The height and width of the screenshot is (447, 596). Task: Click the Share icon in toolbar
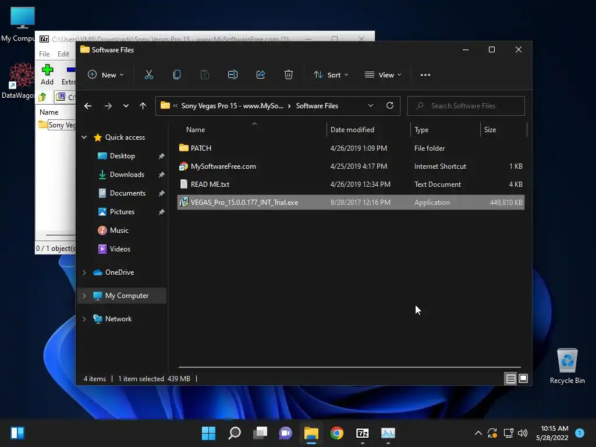tap(261, 75)
